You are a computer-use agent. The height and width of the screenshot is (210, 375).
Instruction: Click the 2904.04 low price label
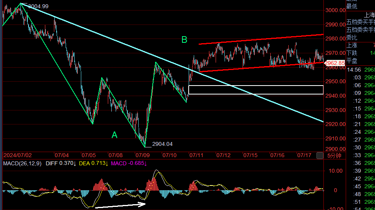[162, 144]
